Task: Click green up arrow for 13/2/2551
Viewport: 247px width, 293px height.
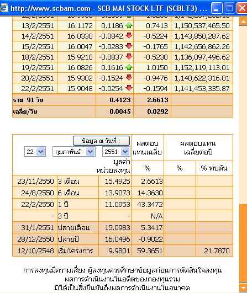Action: pos(129,25)
